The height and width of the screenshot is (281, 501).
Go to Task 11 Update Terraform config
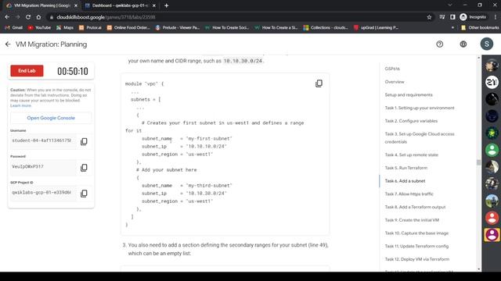416,247
